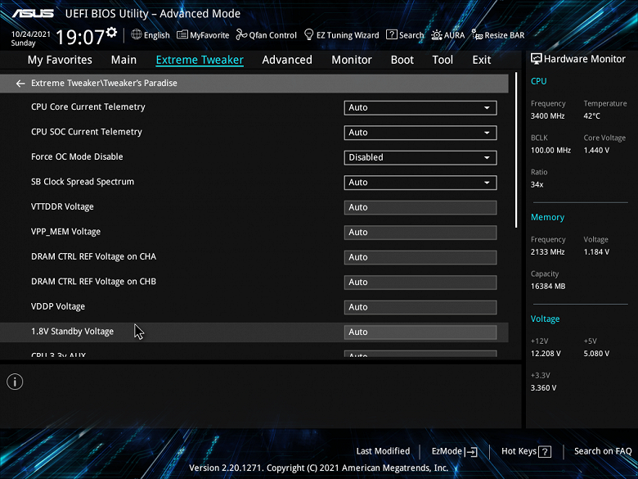638x479 pixels.
Task: Click the EzMode button label
Action: [x=447, y=451]
